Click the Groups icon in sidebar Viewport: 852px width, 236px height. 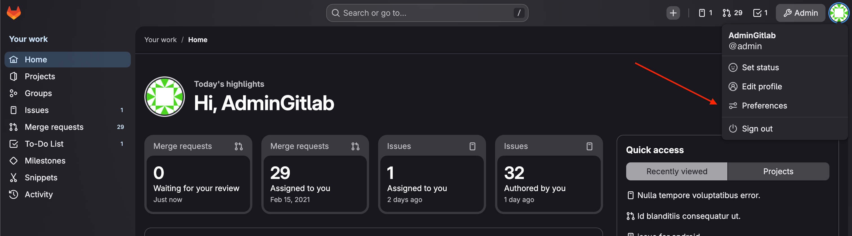[14, 93]
